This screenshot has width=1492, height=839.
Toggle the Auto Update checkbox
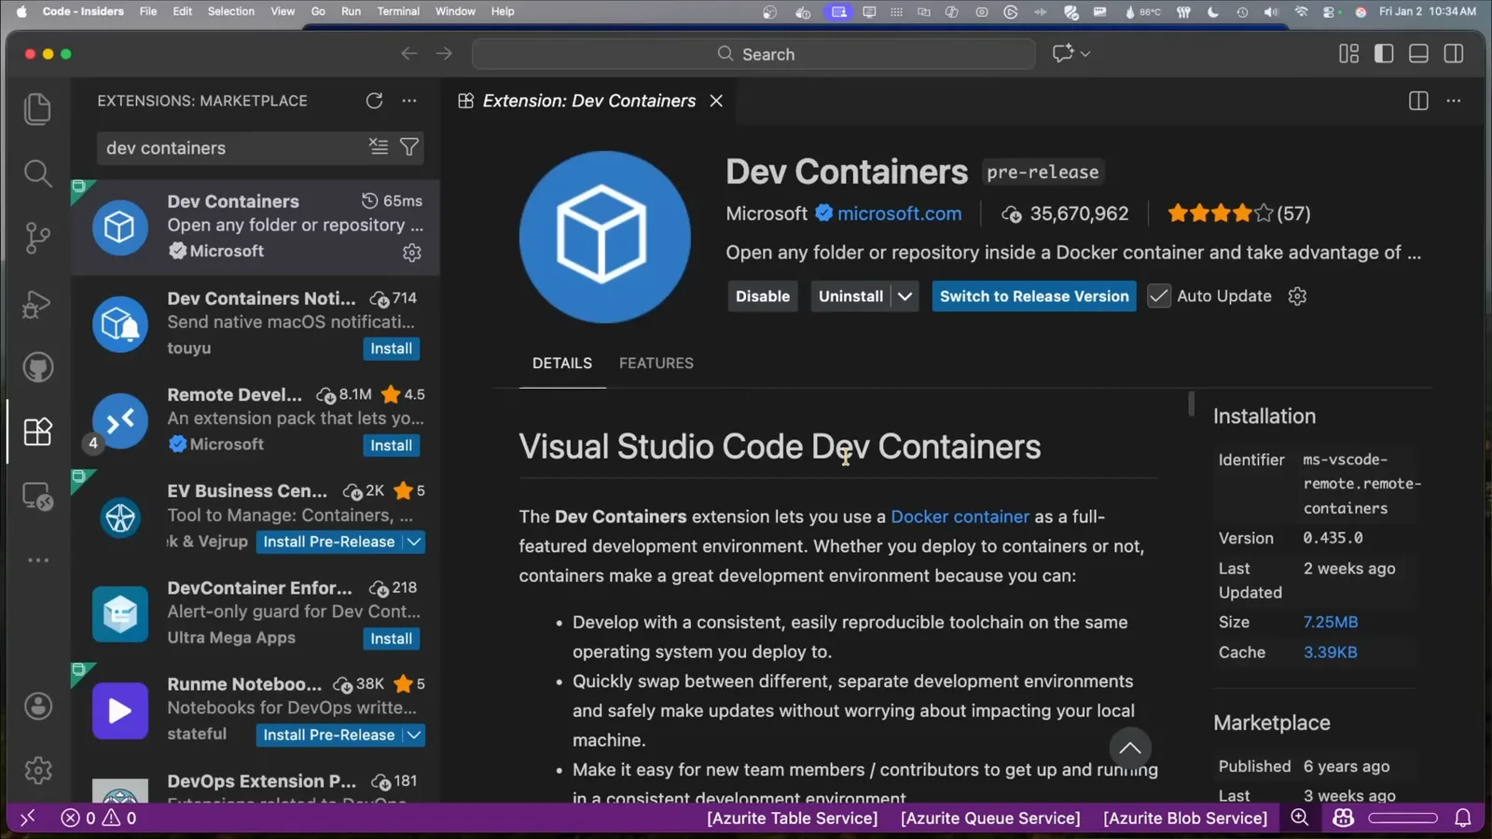1158,296
